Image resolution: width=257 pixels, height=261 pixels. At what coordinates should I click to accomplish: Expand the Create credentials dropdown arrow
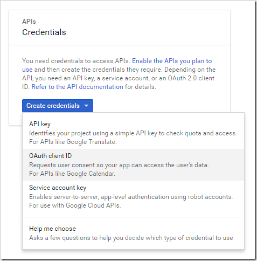[x=86, y=106]
